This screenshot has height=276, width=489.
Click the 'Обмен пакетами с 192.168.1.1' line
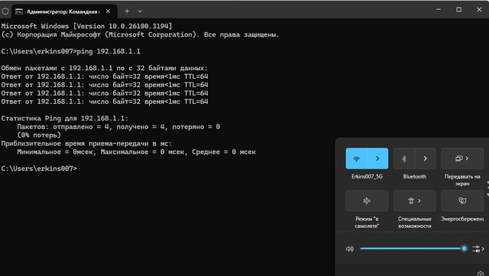click(x=105, y=68)
